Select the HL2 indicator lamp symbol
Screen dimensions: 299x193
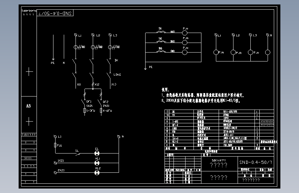[97, 173]
